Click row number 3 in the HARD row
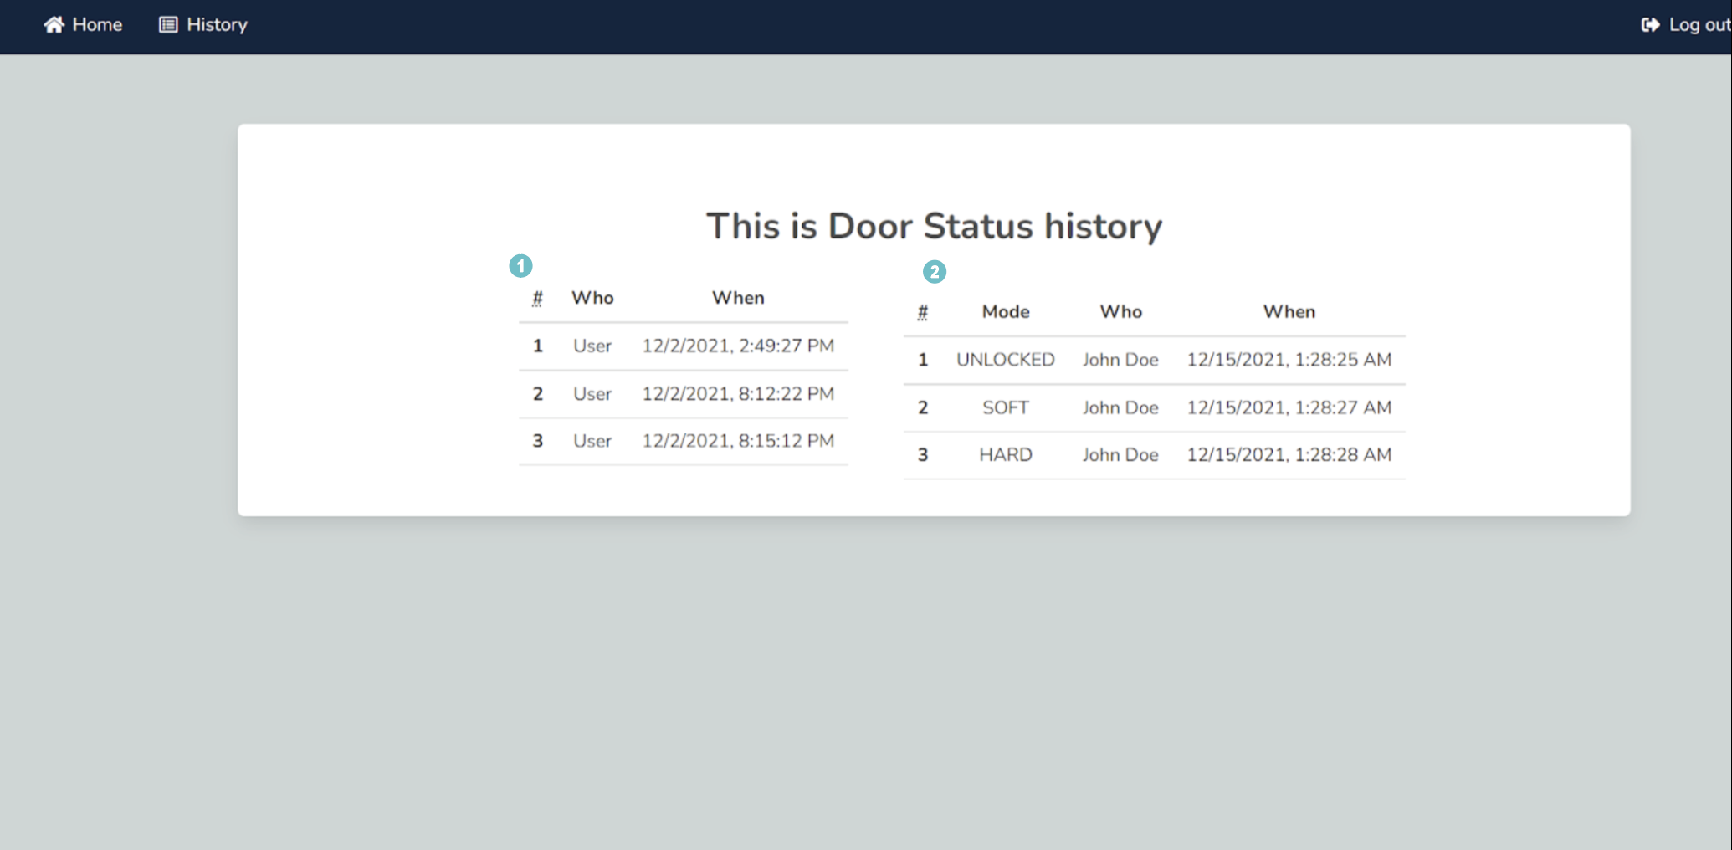 coord(923,455)
